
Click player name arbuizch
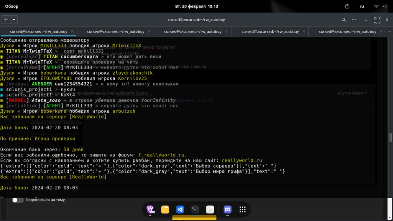pos(124,111)
